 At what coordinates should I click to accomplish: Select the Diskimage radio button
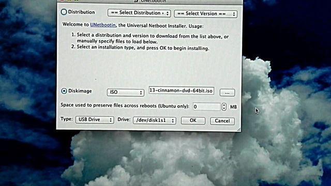coord(64,91)
